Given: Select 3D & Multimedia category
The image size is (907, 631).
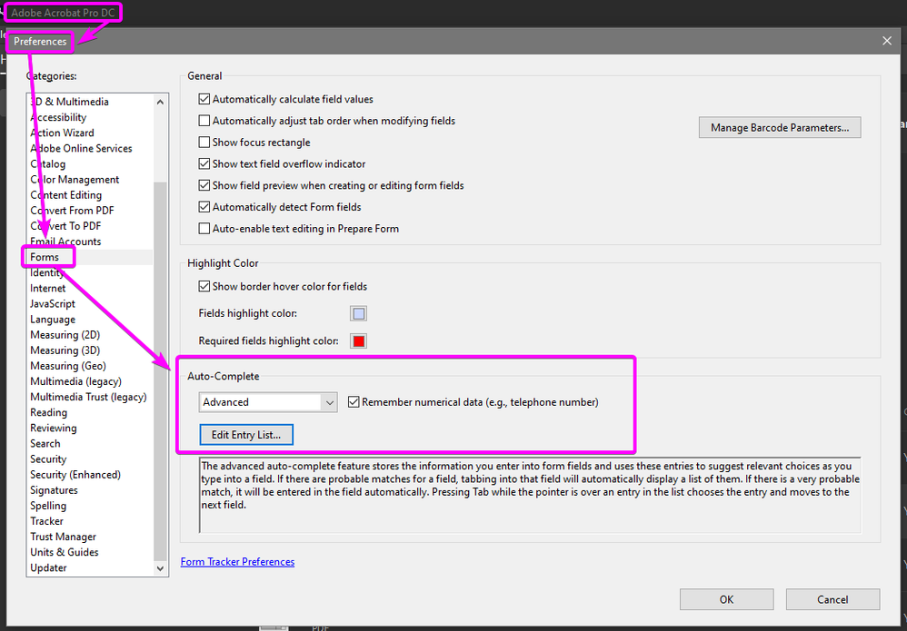Looking at the screenshot, I should [69, 102].
